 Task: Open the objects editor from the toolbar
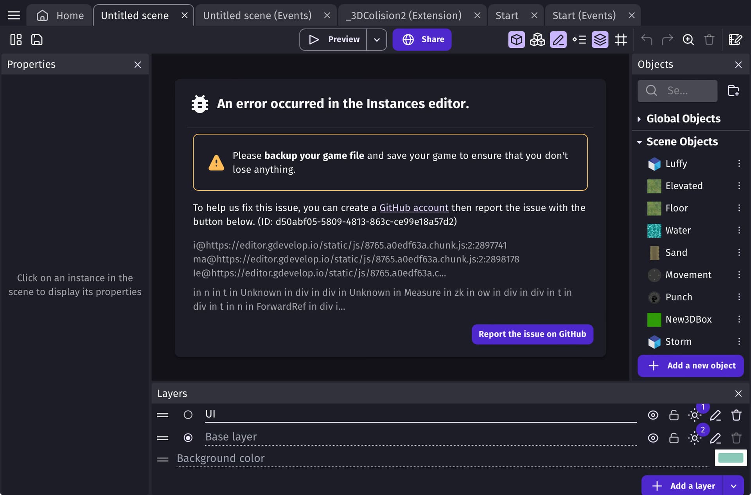pyautogui.click(x=516, y=39)
